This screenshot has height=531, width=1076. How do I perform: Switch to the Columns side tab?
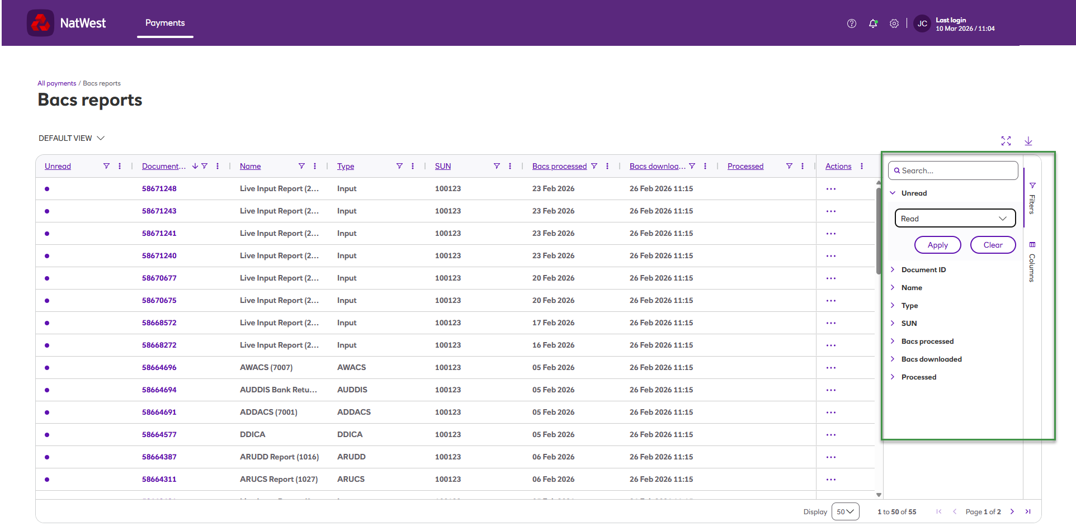coord(1032,262)
